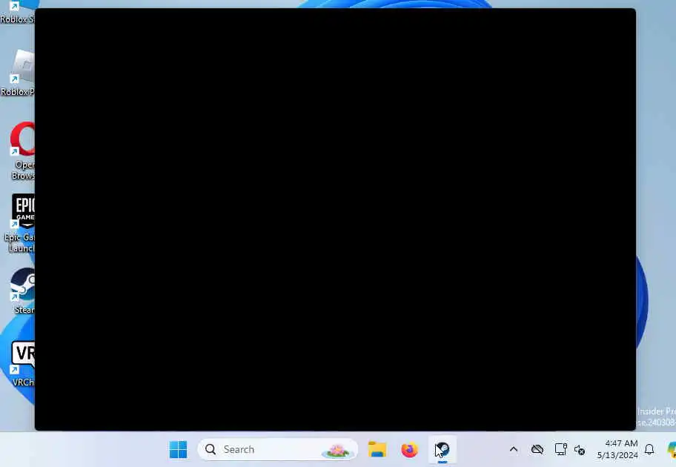Open the cloud sync tray icon
Screen dimensions: 676x467
[537, 449]
